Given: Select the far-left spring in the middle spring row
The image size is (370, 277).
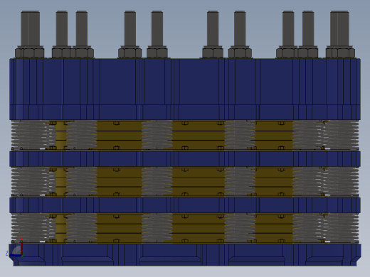Looking at the screenshot, I should coord(31,182).
